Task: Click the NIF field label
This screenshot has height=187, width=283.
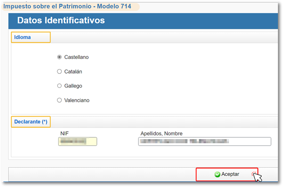Action: click(x=65, y=133)
